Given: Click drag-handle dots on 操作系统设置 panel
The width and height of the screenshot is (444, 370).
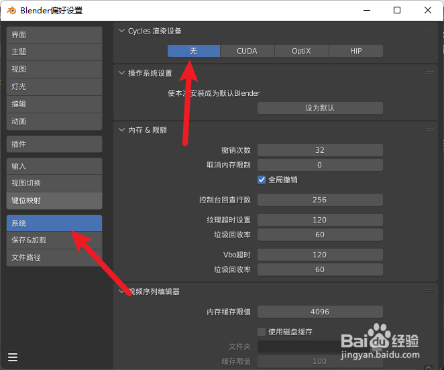Looking at the screenshot, I should pyautogui.click(x=429, y=73).
